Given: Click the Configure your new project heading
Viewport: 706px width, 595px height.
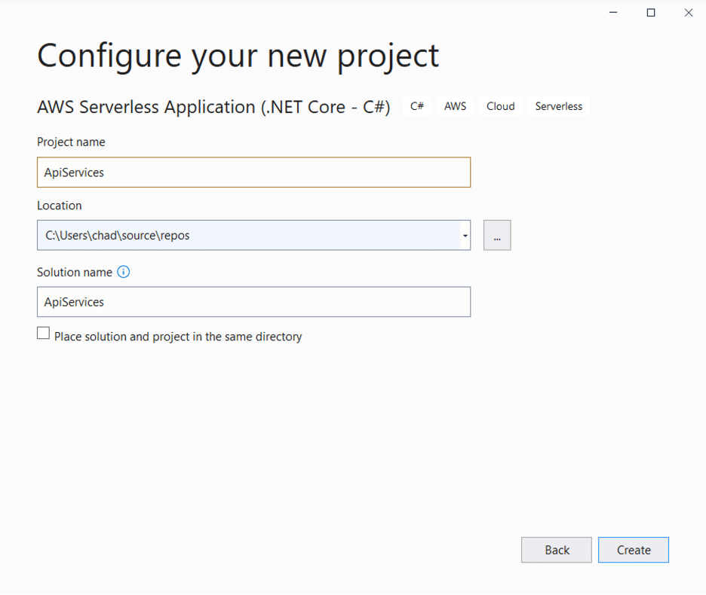Looking at the screenshot, I should (238, 56).
